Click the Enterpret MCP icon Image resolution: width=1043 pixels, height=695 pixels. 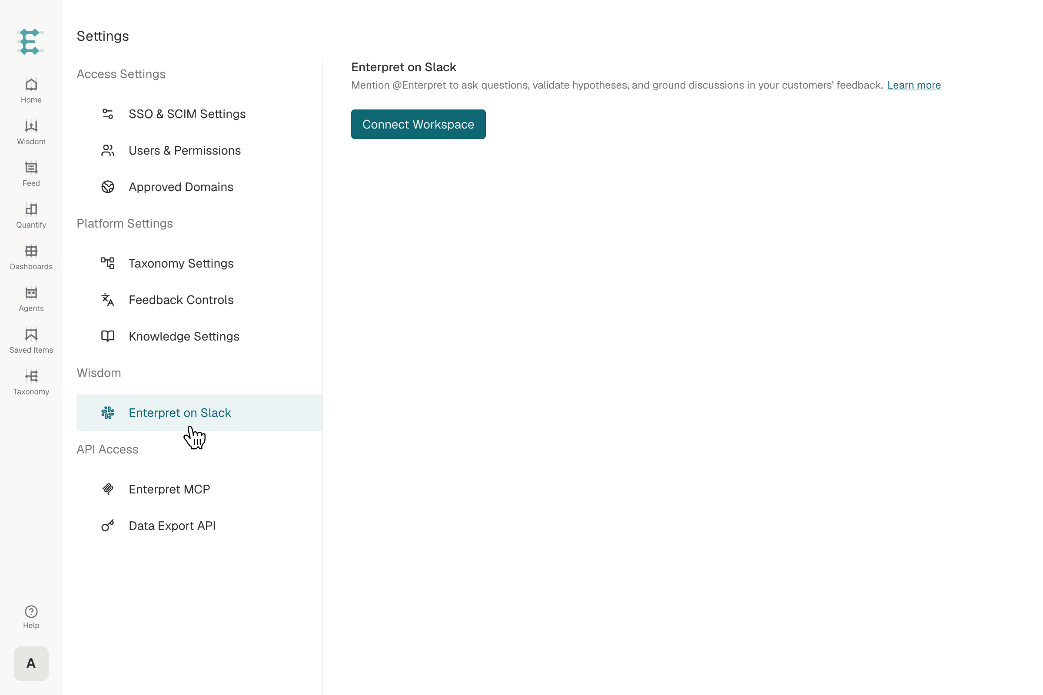pyautogui.click(x=108, y=489)
